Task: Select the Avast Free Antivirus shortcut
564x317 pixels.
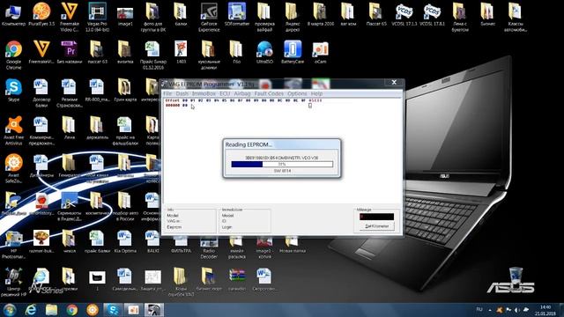Action: coord(14,130)
